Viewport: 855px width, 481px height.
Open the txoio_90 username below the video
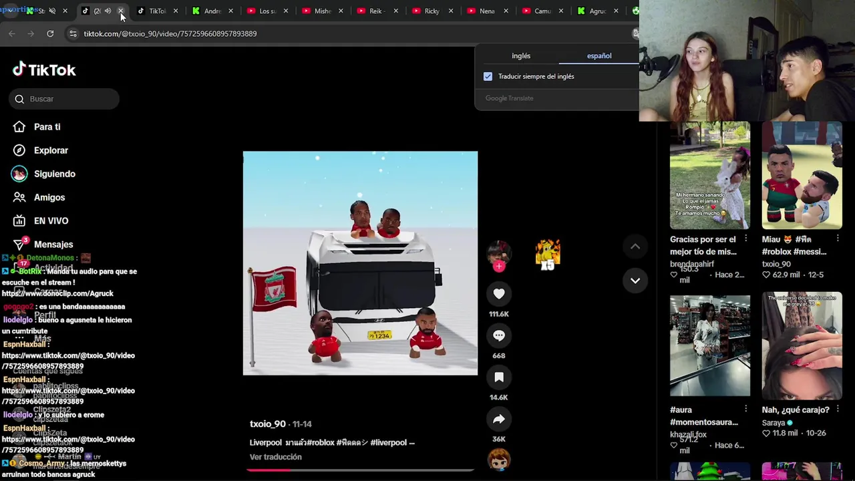267,424
